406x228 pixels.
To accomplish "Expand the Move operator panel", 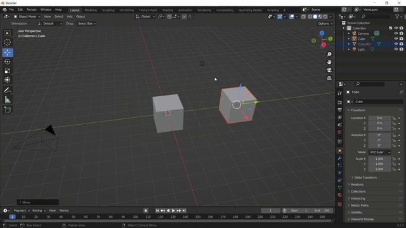I will (x=38, y=203).
